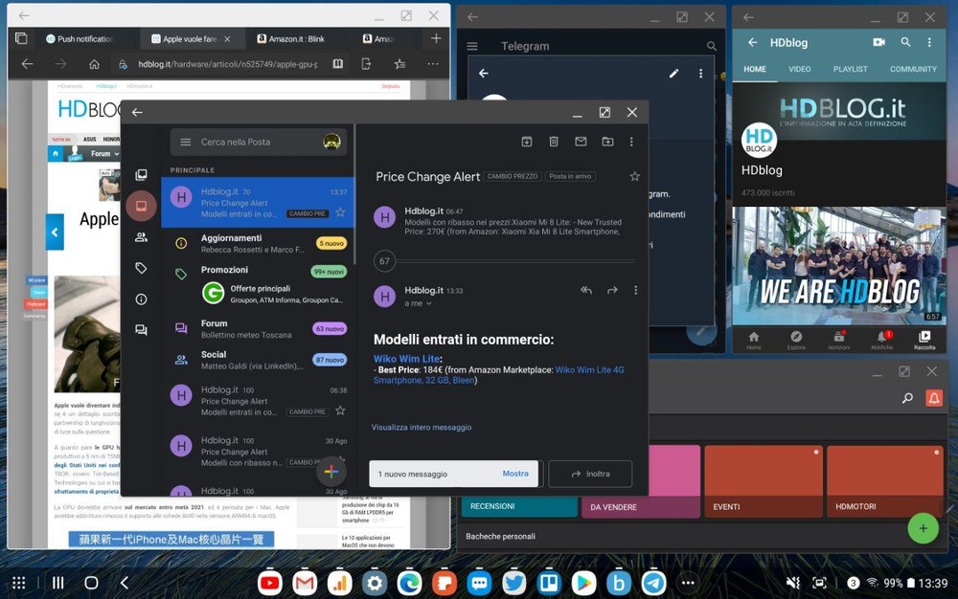Open app drawer grid on taskbar
Viewport: 958px width, 599px height.
point(19,583)
